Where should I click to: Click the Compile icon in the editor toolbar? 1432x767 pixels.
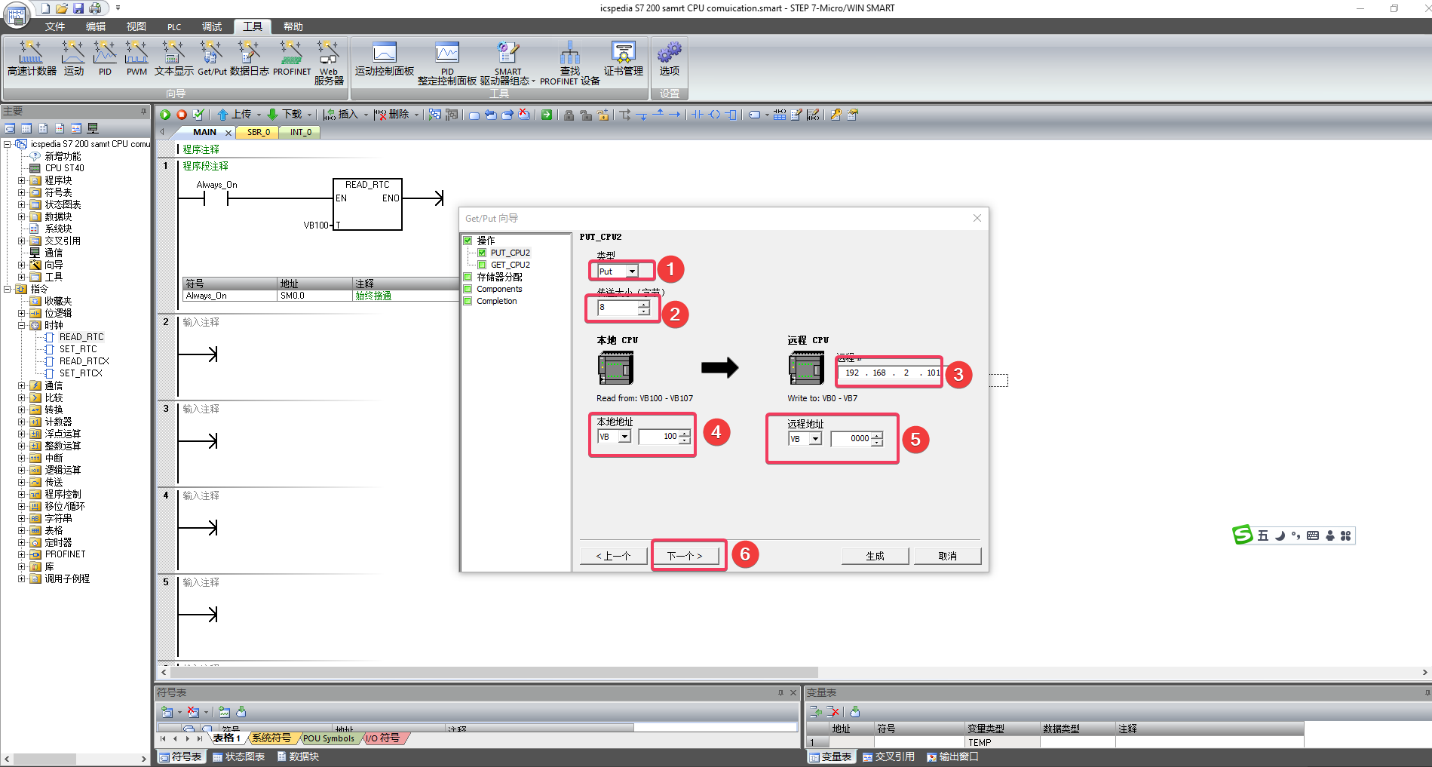point(198,115)
